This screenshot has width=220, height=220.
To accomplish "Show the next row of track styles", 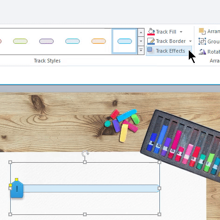I will pyautogui.click(x=141, y=41).
